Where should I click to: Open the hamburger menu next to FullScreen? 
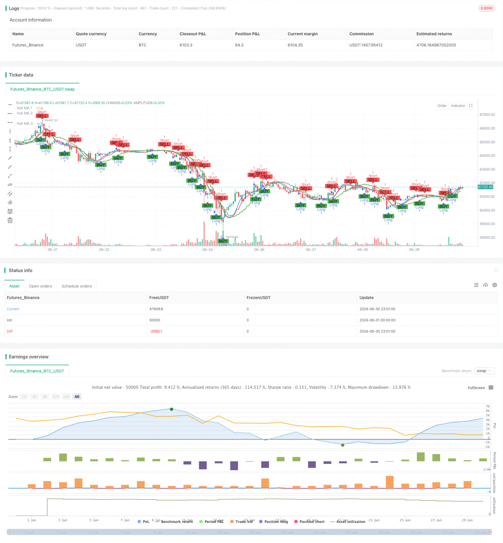click(491, 388)
